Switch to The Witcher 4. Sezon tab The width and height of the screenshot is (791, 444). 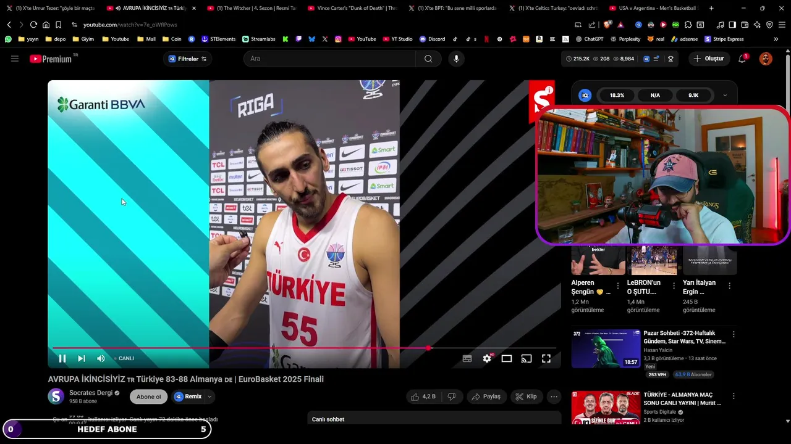[253, 8]
